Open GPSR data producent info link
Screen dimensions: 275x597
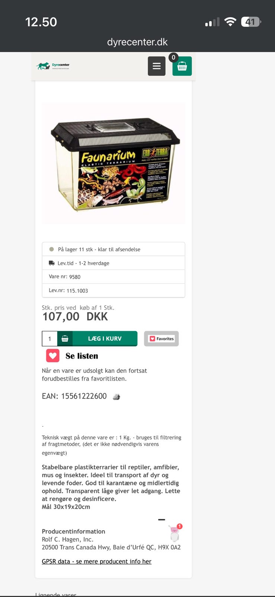click(x=97, y=561)
